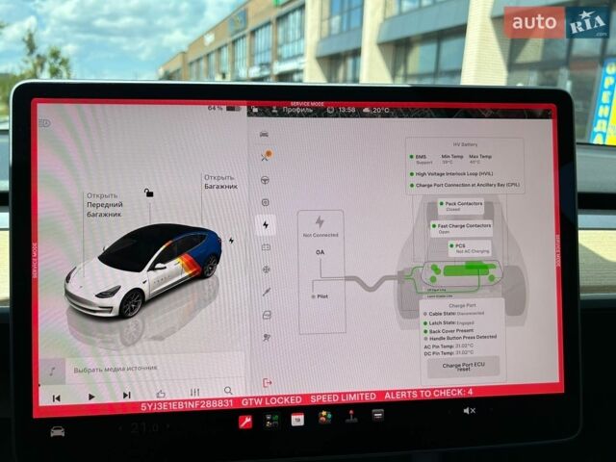Viewport: 616px width, 462px height.
Task: Tap Handle Button Press Detected row
Action: pyautogui.click(x=460, y=338)
